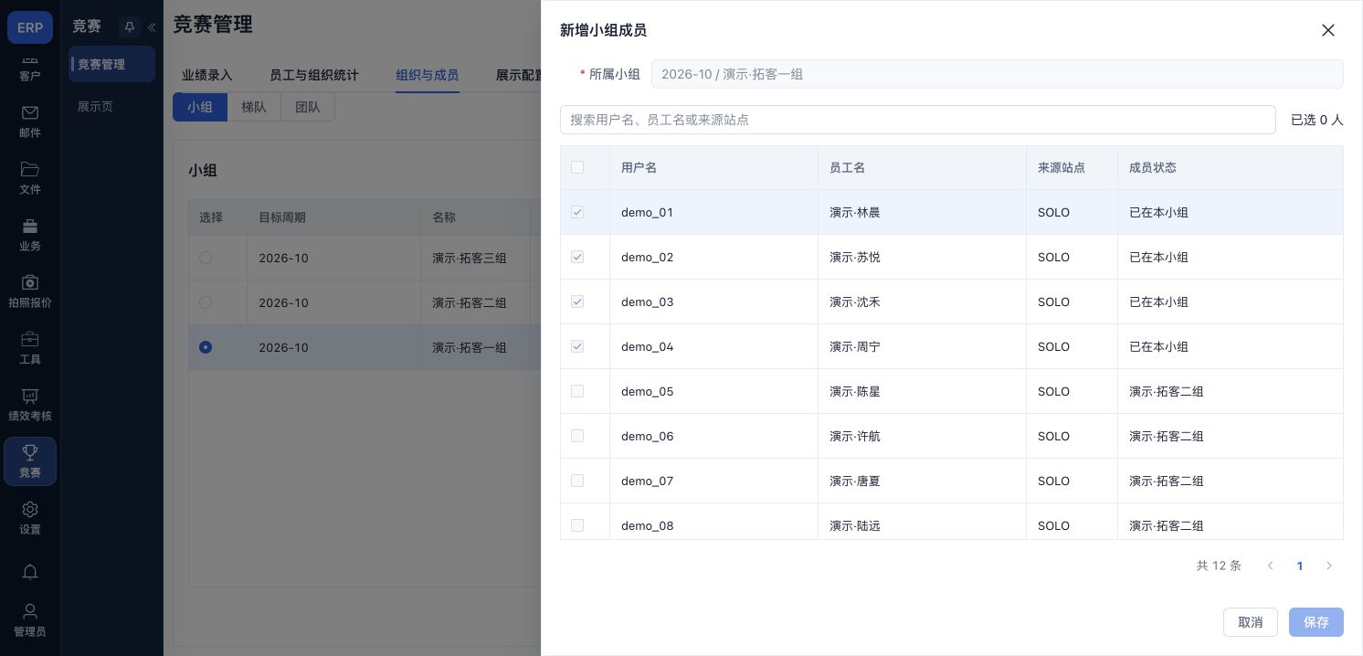
Task: Switch to 组织与成员 tab
Action: 428,75
